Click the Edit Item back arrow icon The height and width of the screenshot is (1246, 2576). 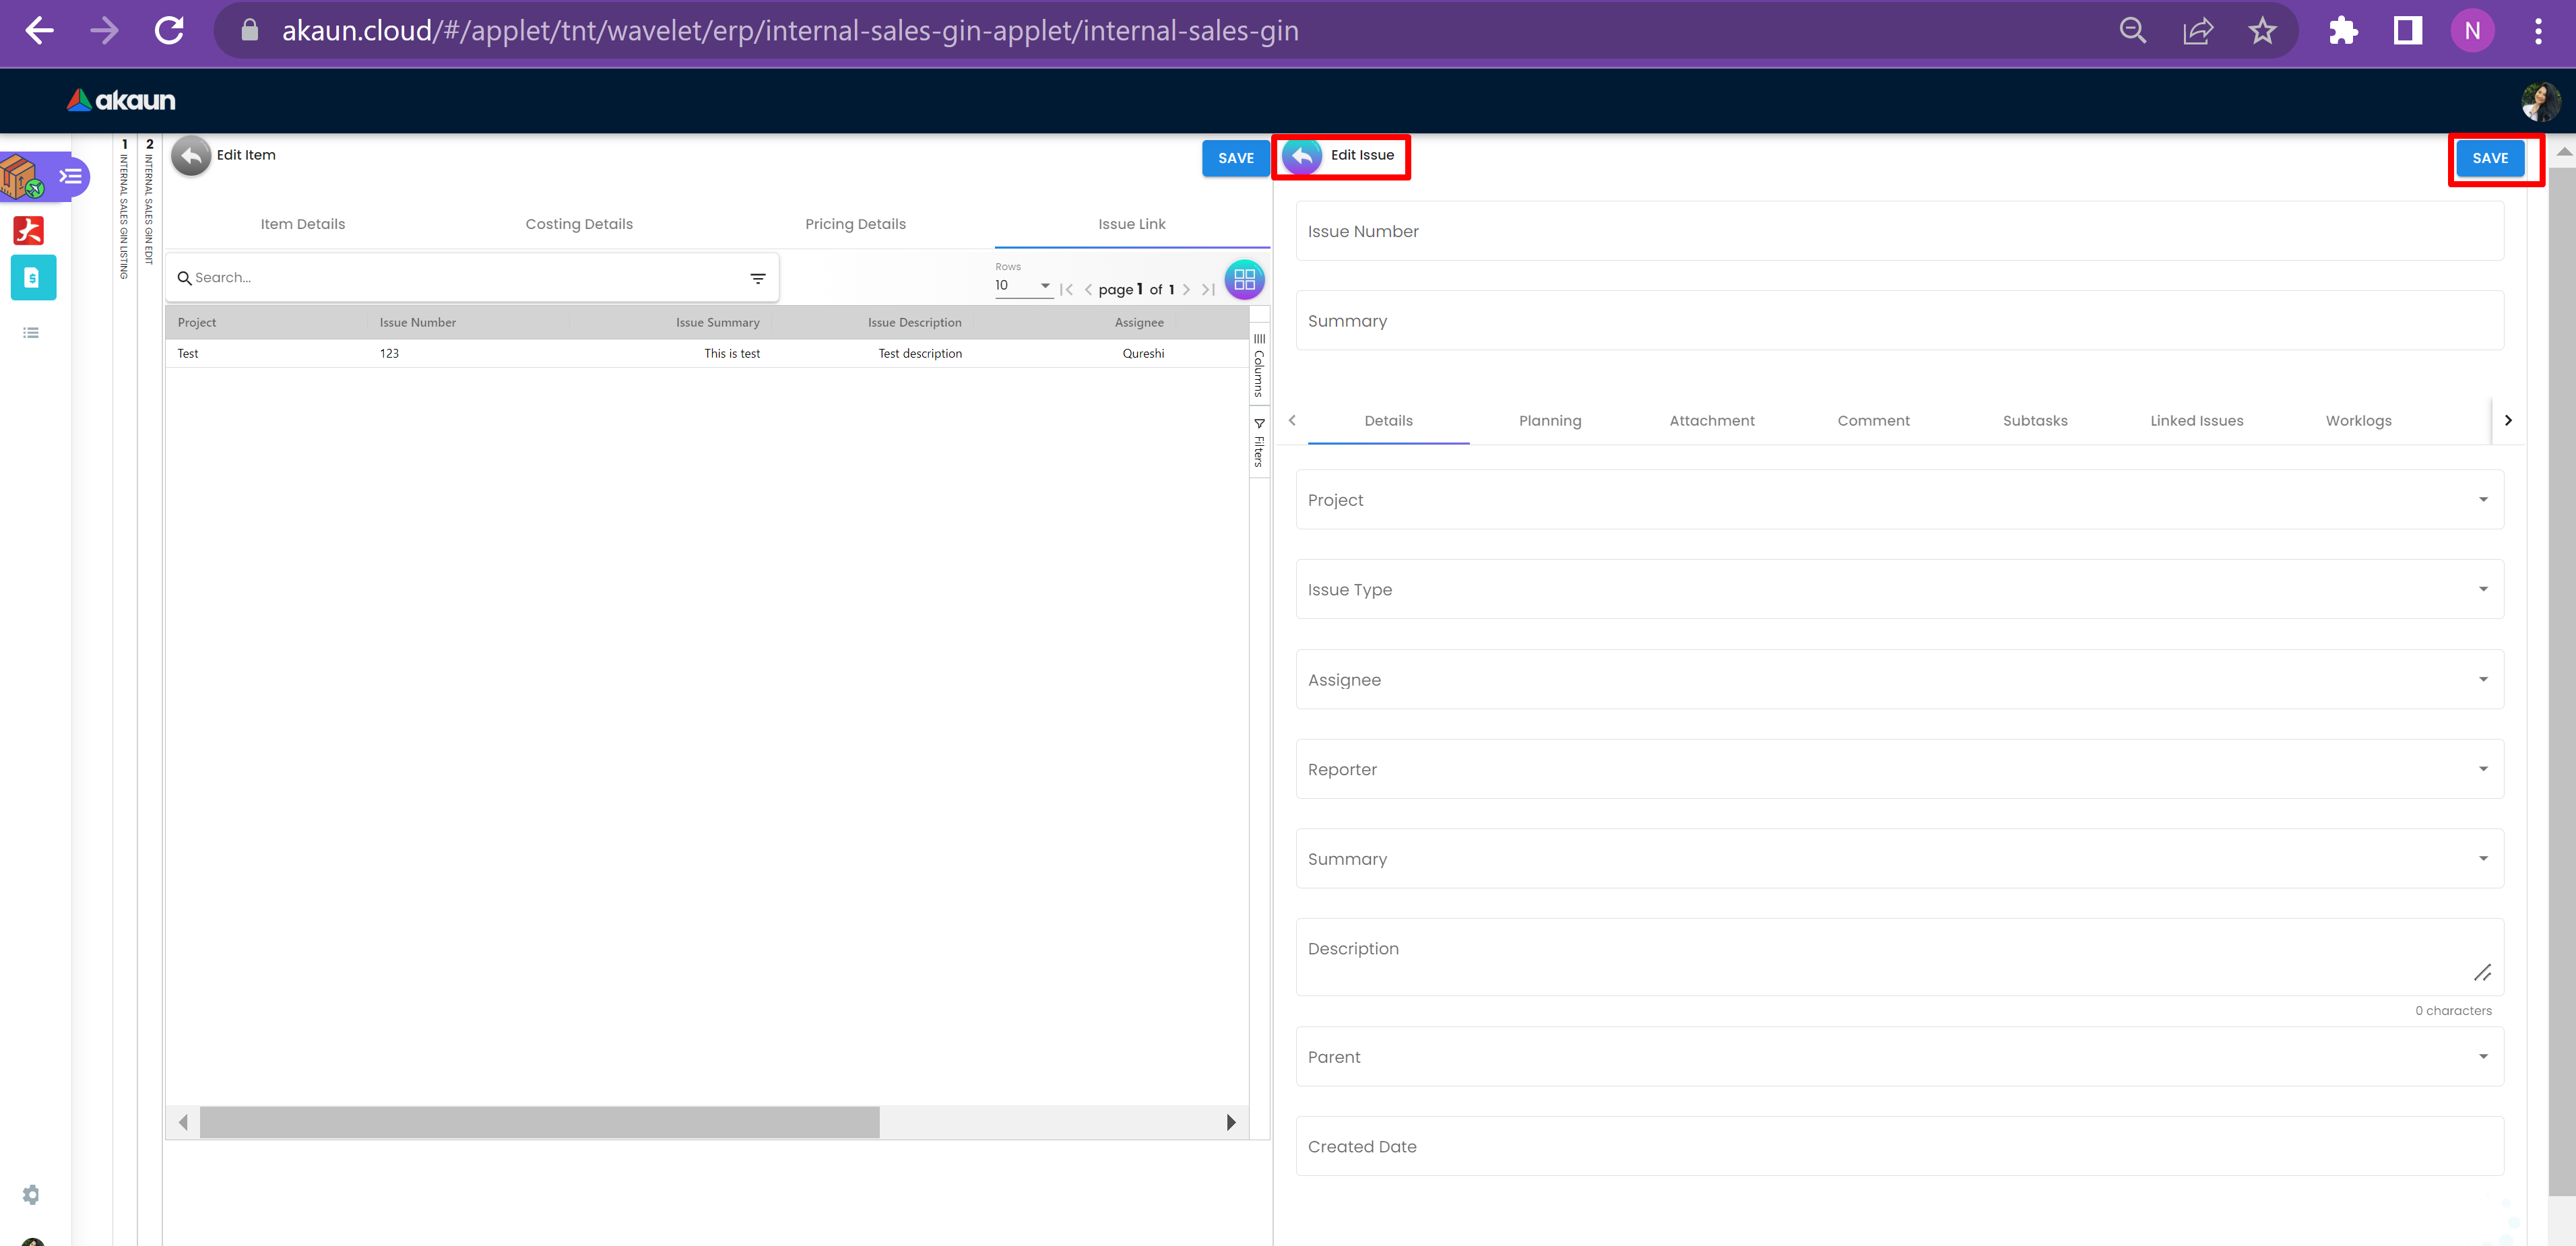pos(191,156)
